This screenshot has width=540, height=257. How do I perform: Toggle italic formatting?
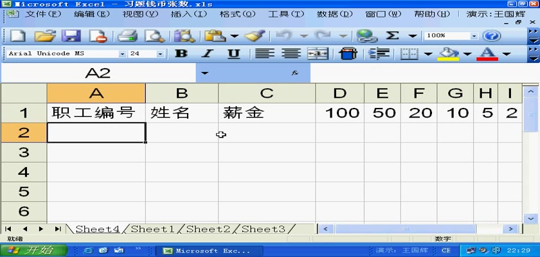(x=208, y=54)
